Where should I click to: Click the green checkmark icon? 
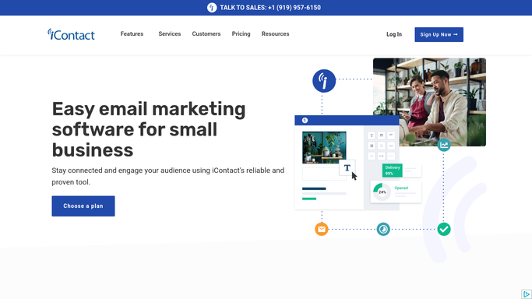pos(444,229)
